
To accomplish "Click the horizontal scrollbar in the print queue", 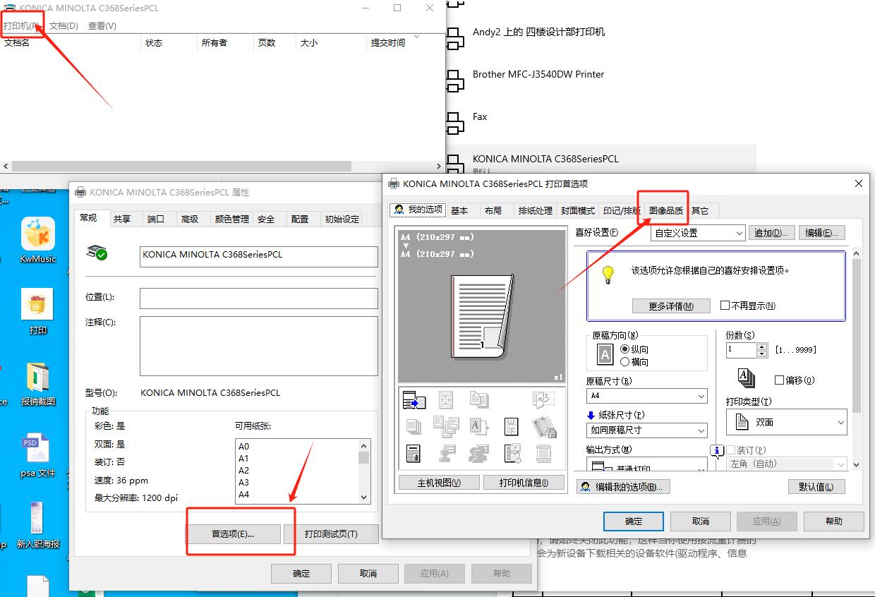I will click(181, 167).
